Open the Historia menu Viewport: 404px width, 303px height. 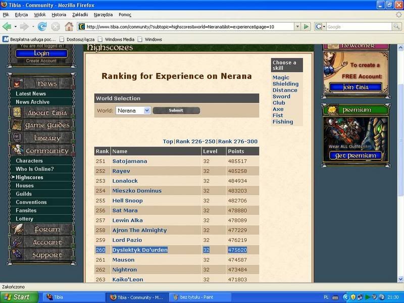[59, 15]
